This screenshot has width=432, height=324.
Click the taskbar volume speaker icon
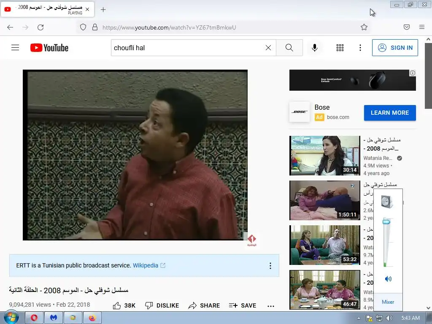389,318
